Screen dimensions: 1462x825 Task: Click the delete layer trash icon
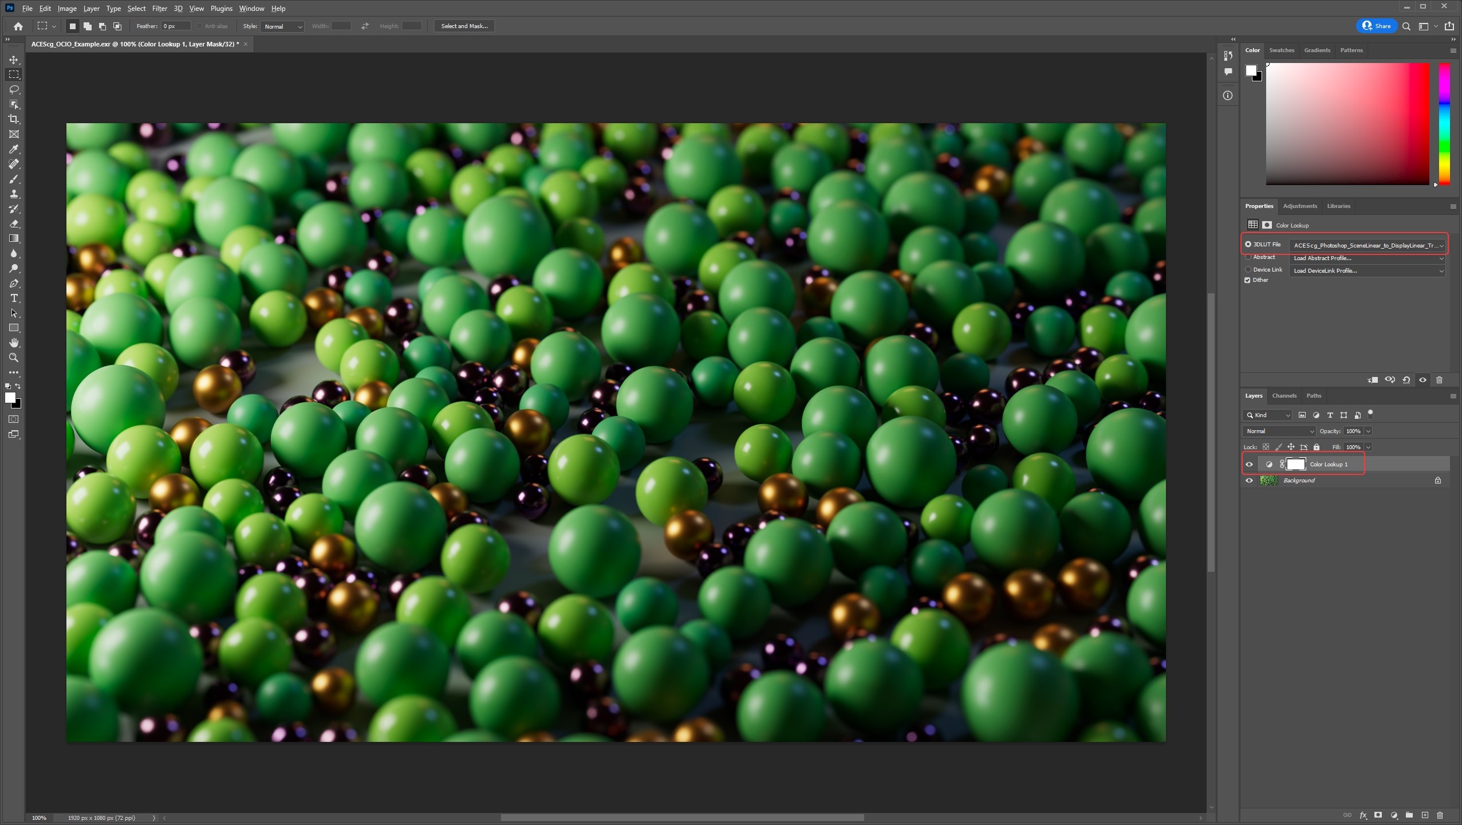point(1440,815)
